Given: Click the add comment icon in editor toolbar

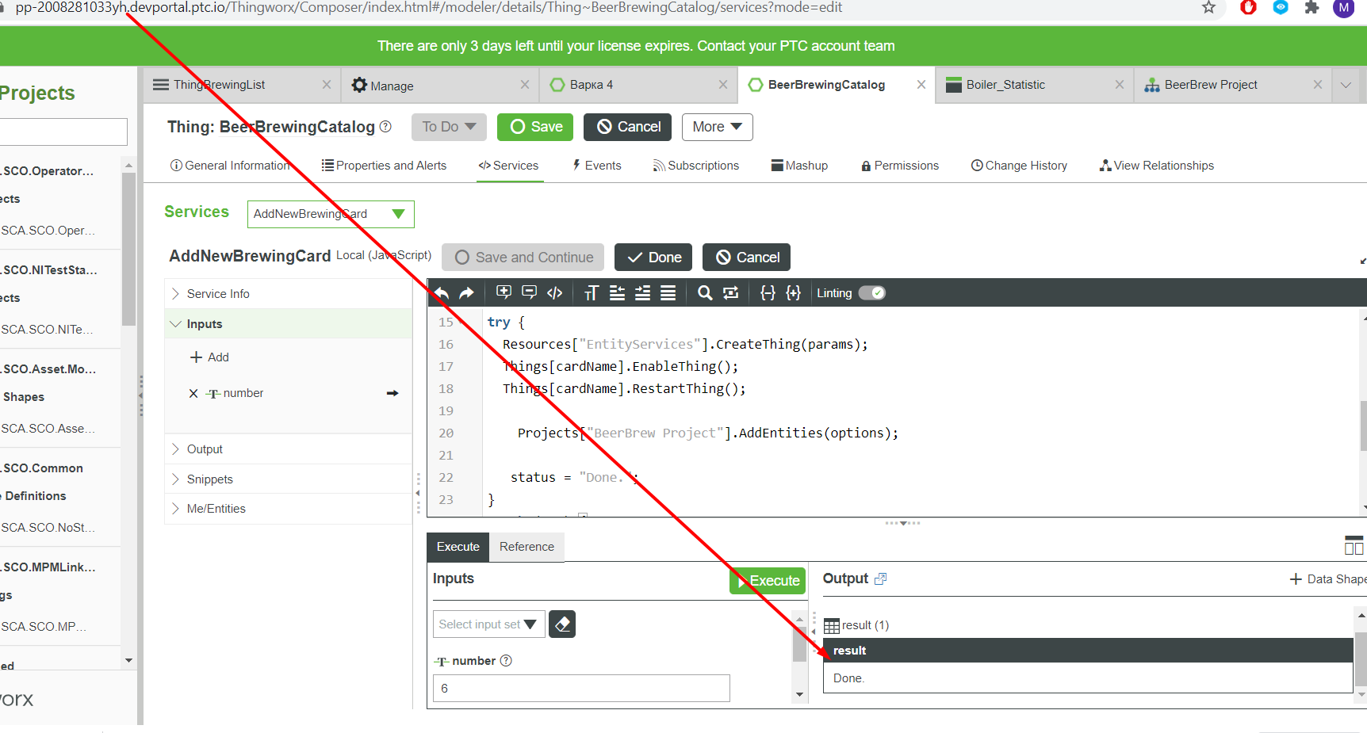Looking at the screenshot, I should 504,292.
